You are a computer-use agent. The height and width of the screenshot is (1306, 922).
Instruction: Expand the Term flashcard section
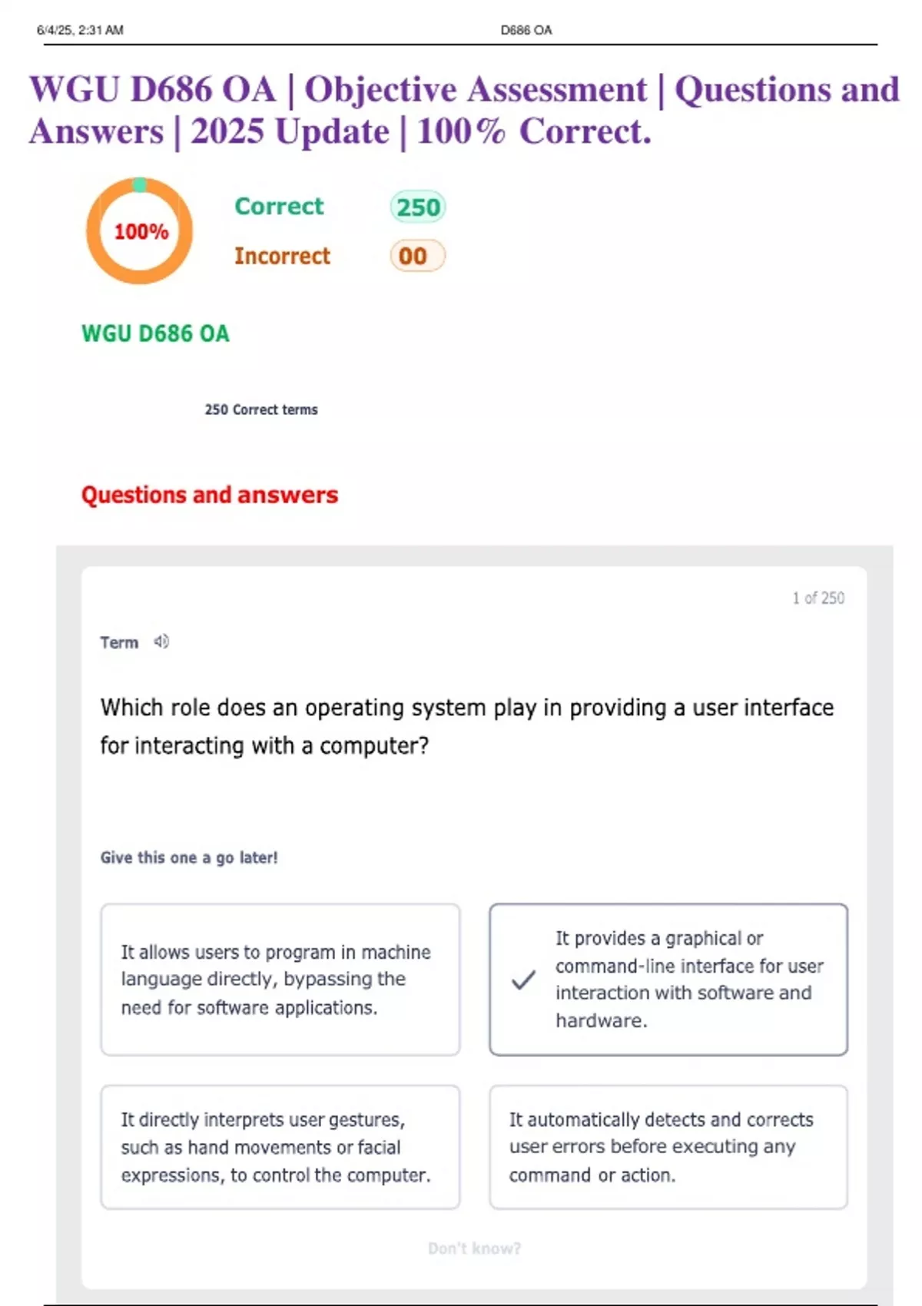[x=119, y=641]
